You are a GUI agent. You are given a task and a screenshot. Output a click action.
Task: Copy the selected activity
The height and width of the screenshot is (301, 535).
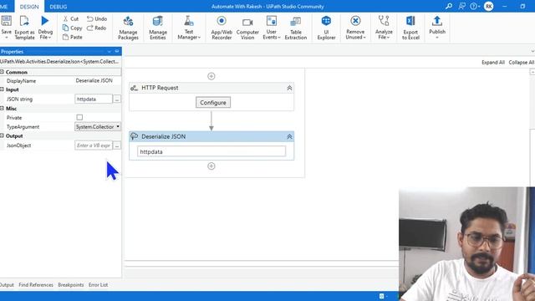pyautogui.click(x=73, y=28)
